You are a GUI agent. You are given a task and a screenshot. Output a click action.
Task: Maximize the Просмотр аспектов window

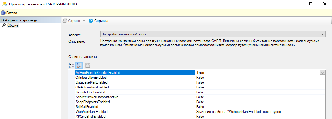pos(311,4)
